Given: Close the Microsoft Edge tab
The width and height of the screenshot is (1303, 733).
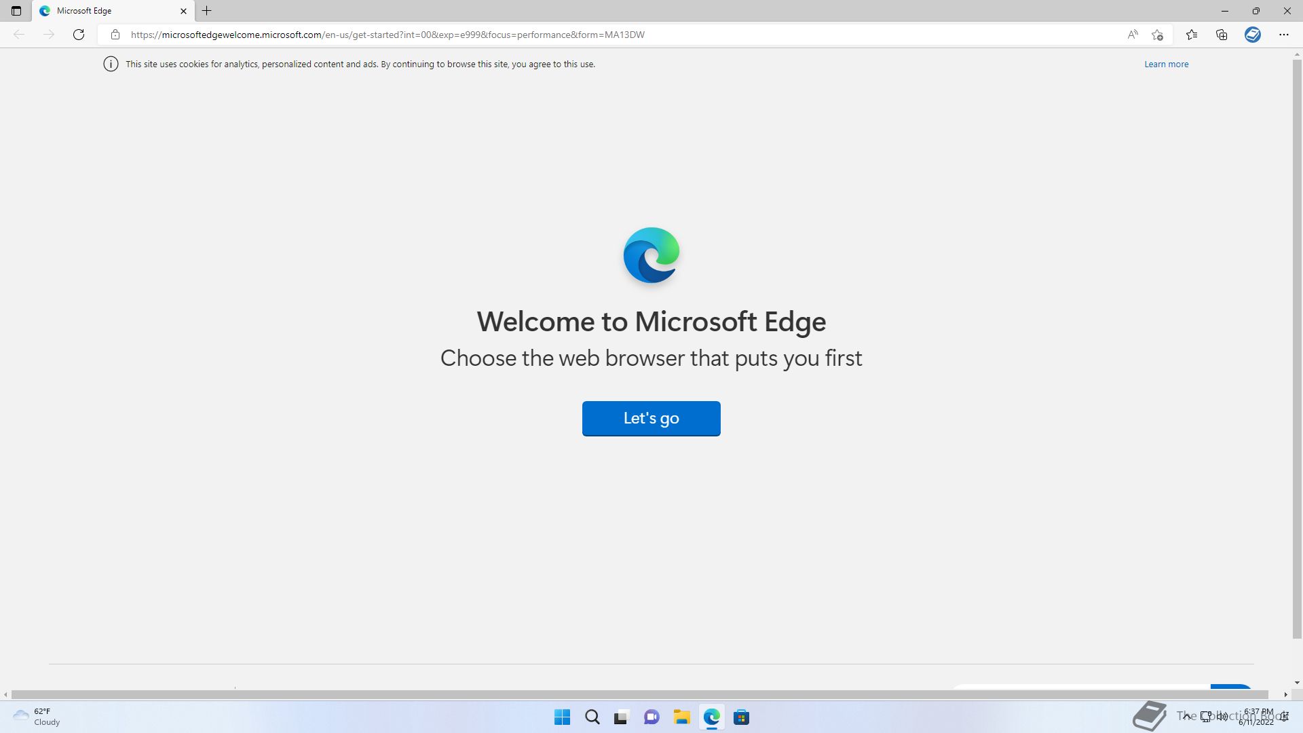Looking at the screenshot, I should 183,11.
